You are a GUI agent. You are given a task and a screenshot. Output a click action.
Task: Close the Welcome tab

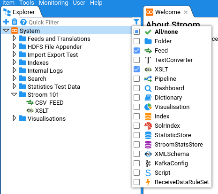(x=186, y=12)
